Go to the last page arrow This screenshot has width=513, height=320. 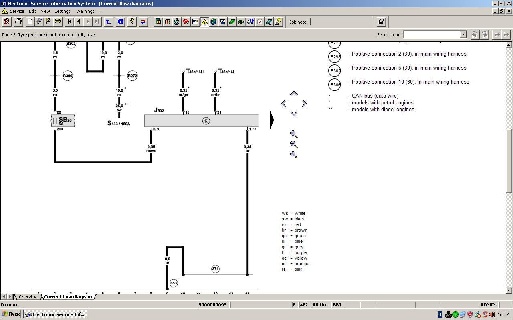(97, 22)
